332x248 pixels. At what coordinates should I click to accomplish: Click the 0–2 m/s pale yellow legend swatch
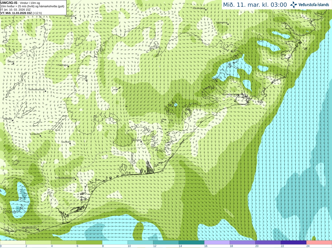(x=13, y=243)
